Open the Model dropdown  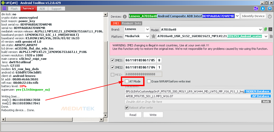pos(261,29)
